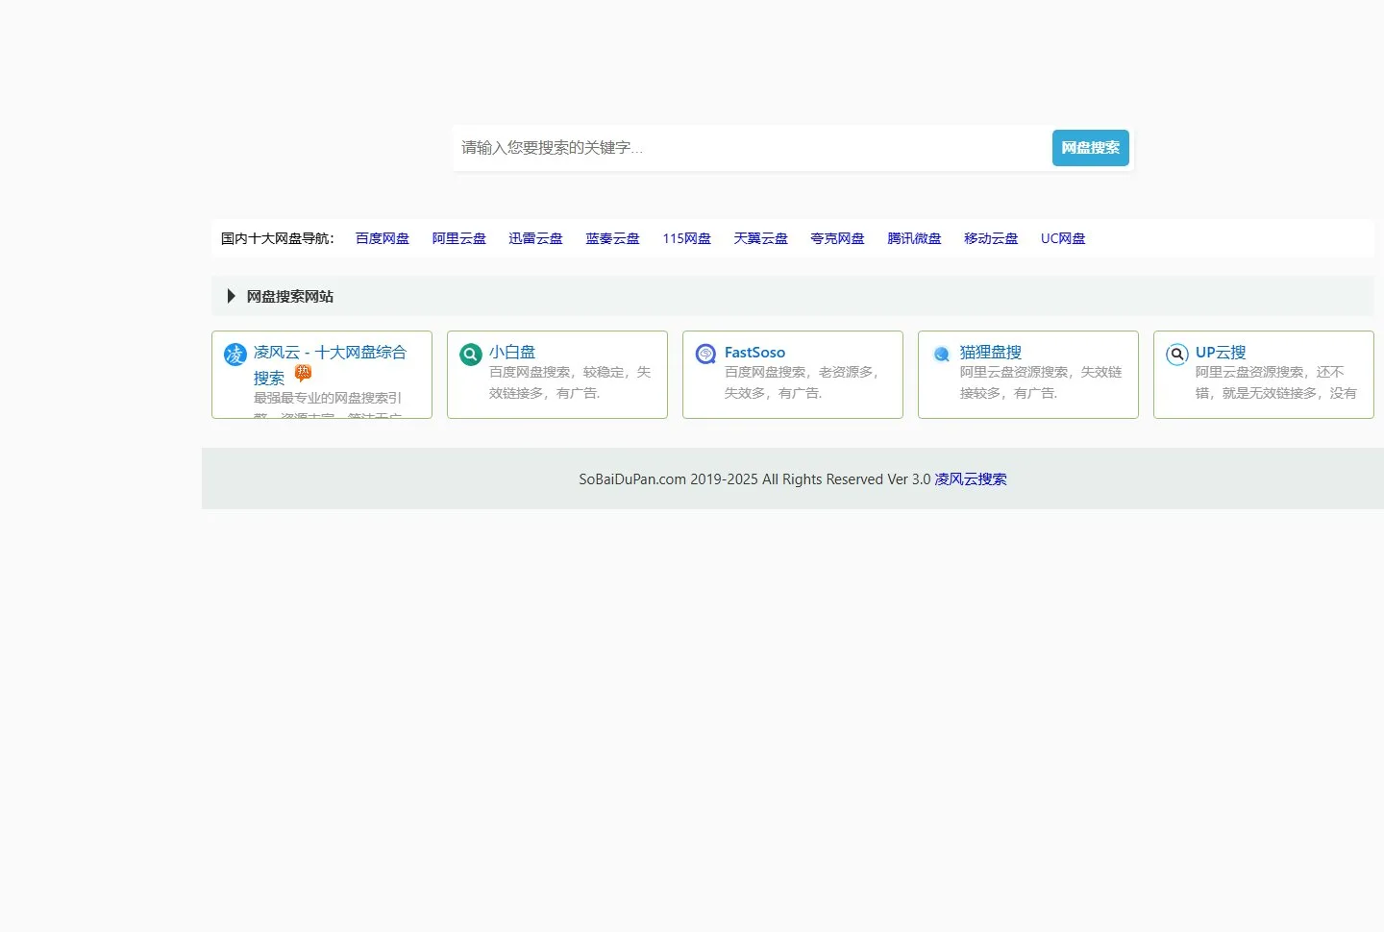Open the 115网盘 navigation link
This screenshot has height=932, width=1384.
[687, 238]
